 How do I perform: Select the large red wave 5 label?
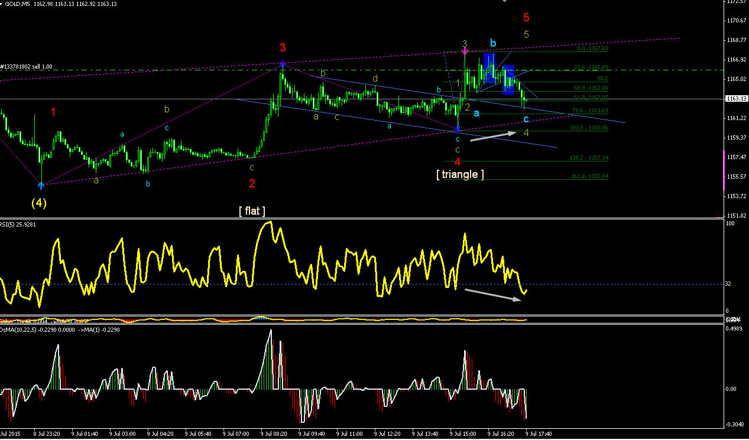click(527, 18)
